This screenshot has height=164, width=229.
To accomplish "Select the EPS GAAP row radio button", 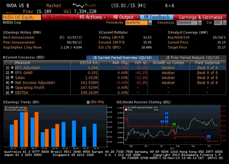I will [12, 72].
